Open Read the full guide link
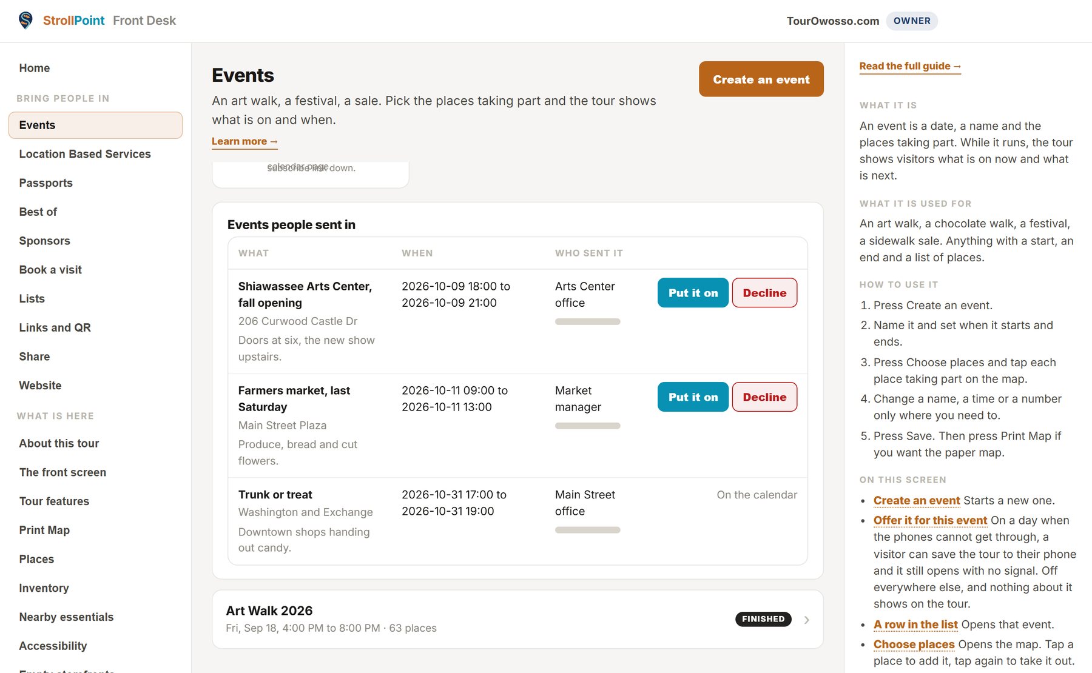Viewport: 1092px width, 673px height. click(x=910, y=66)
